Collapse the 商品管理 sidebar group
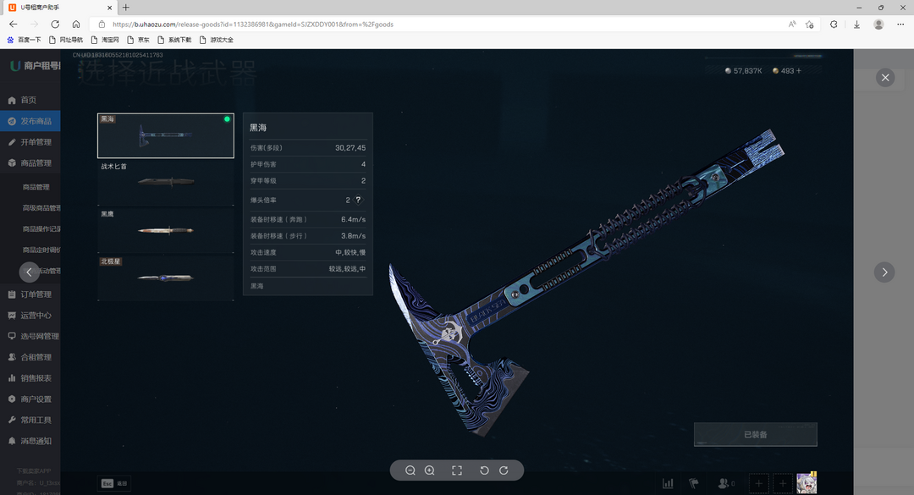914x495 pixels. pos(36,163)
